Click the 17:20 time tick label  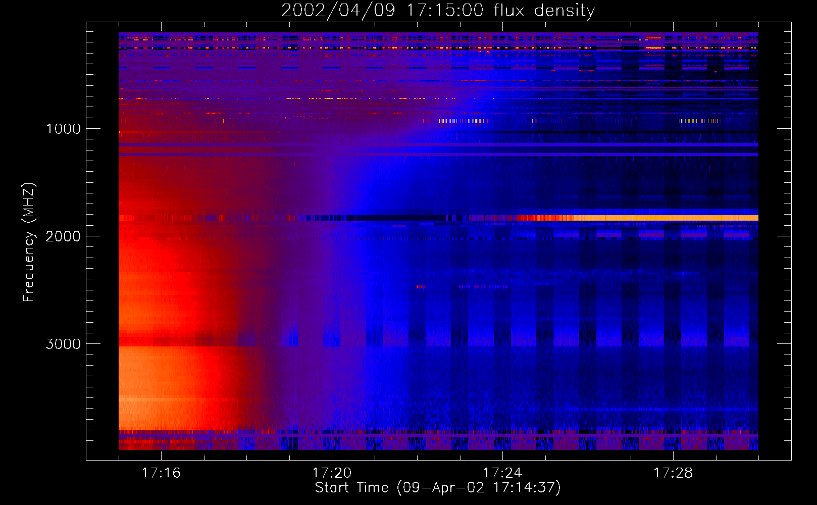click(332, 473)
